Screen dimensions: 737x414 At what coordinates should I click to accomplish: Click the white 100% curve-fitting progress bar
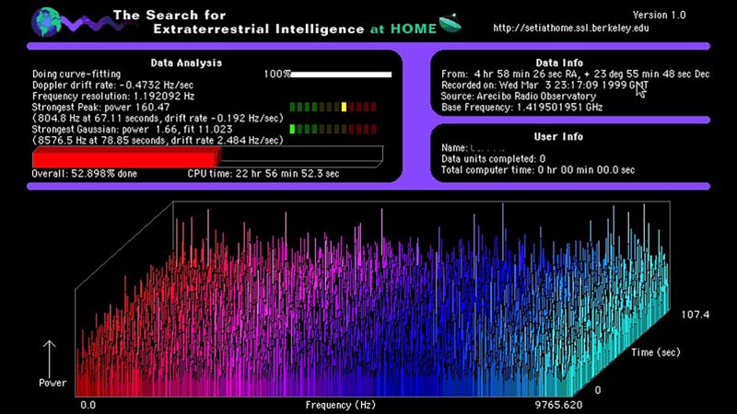point(341,74)
